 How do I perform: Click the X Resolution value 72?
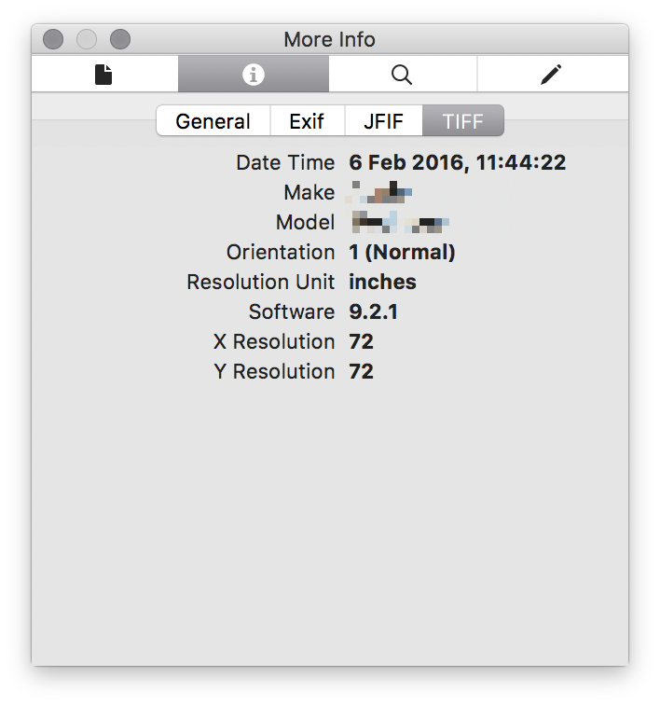[x=361, y=341]
